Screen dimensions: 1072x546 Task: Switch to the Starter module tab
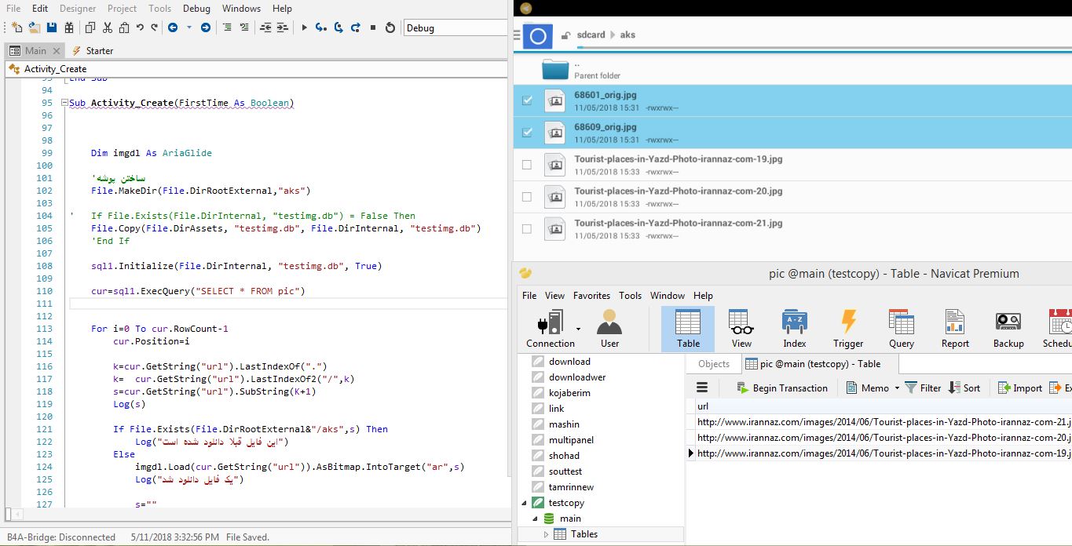tap(93, 50)
